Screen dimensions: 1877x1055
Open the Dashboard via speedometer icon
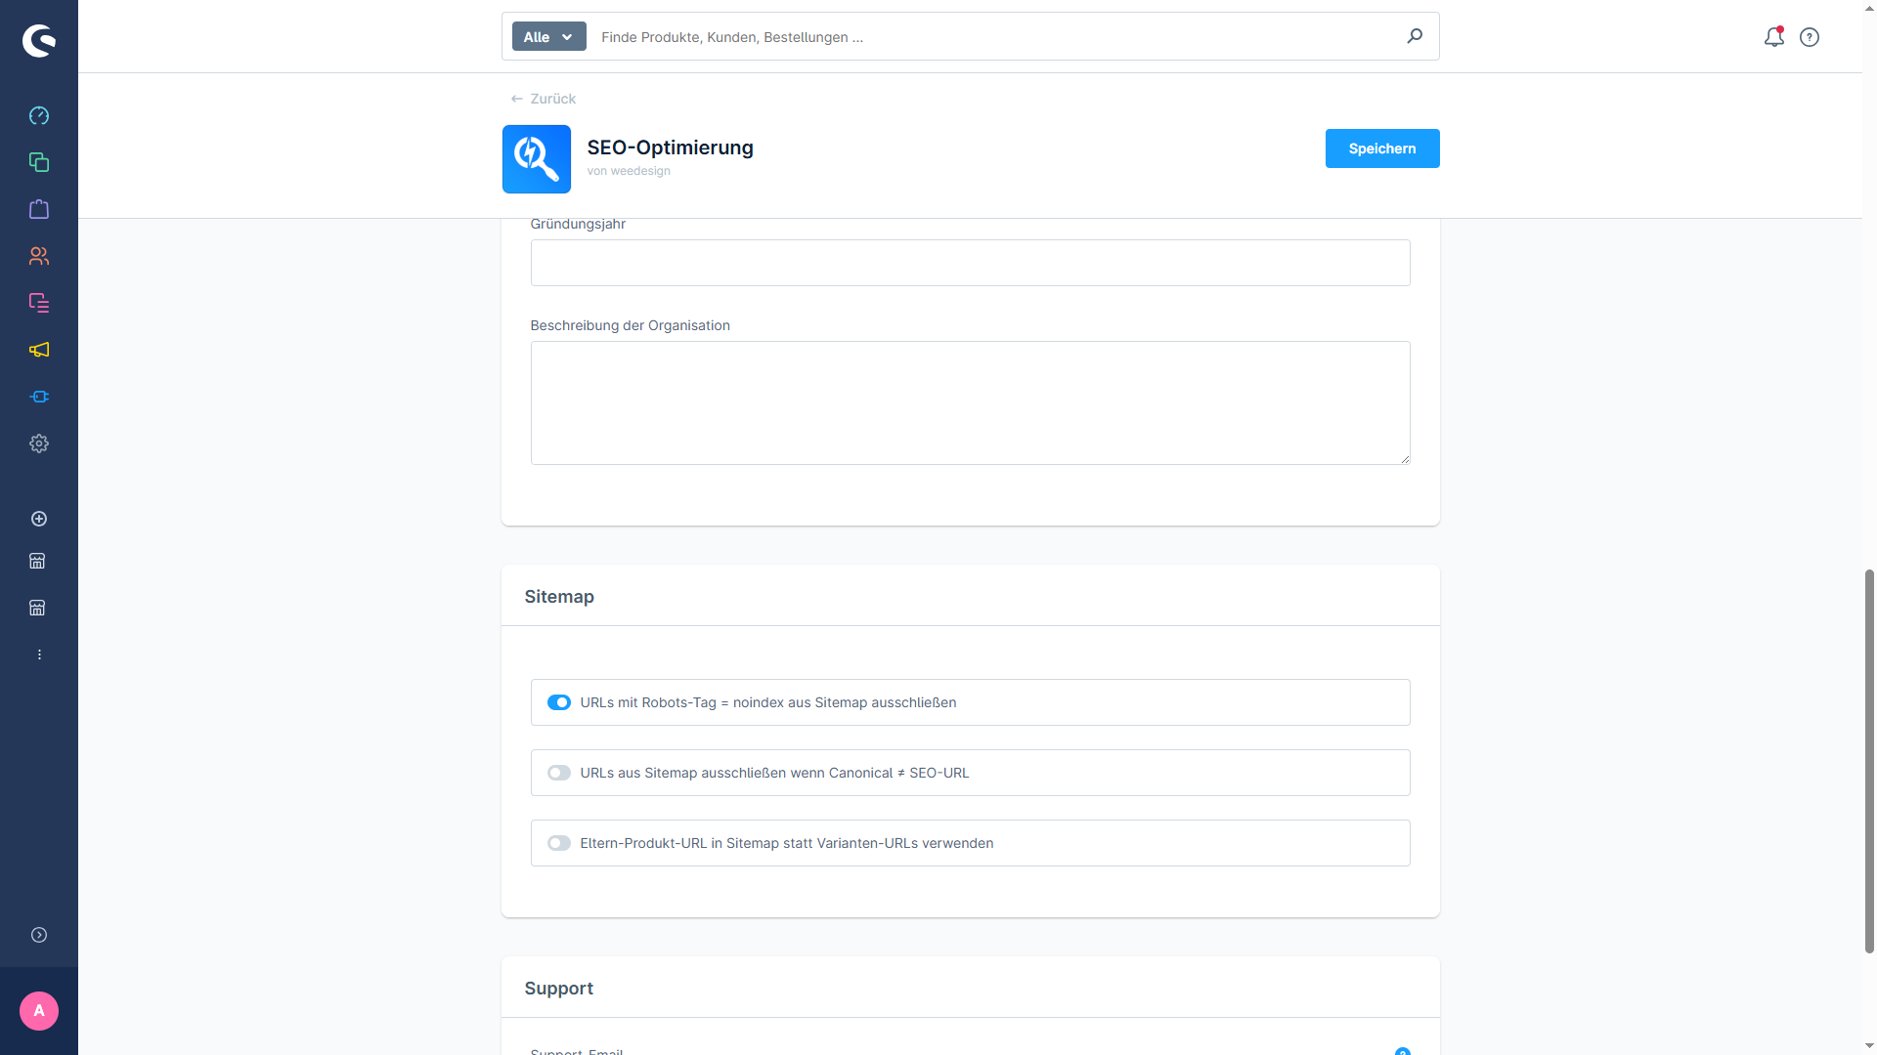click(39, 115)
